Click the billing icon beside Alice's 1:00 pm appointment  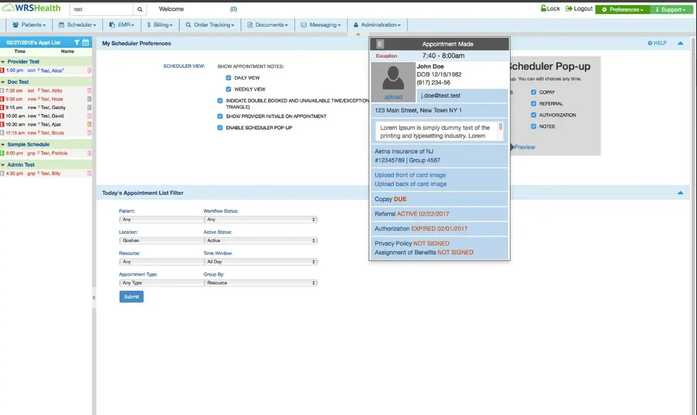pos(2,70)
